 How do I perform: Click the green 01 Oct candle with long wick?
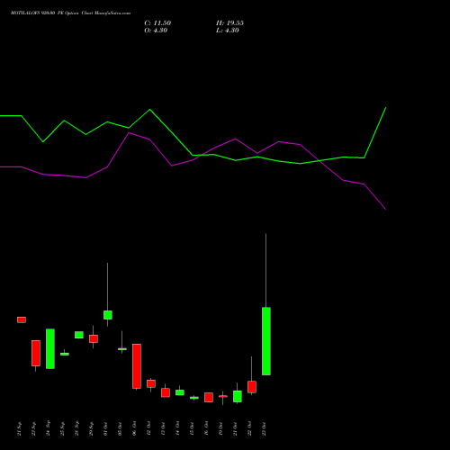click(x=108, y=315)
